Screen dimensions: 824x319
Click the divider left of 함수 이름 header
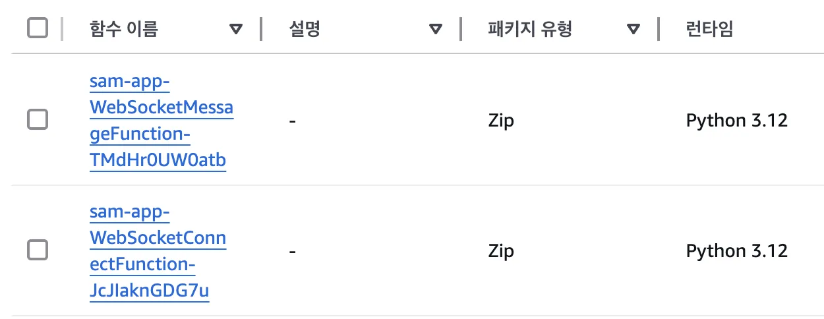click(63, 30)
